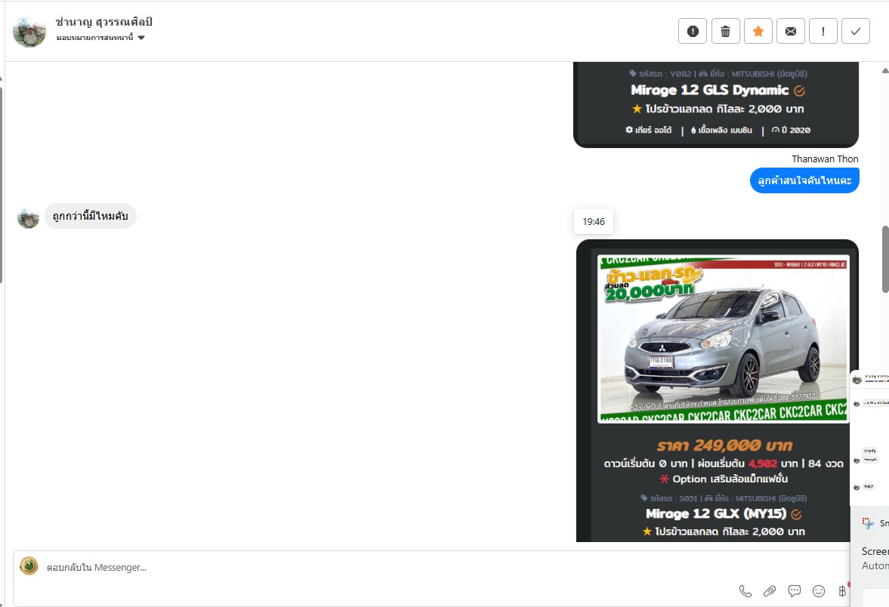Image resolution: width=889 pixels, height=607 pixels.
Task: Attach a file with paperclip icon
Action: click(x=770, y=591)
